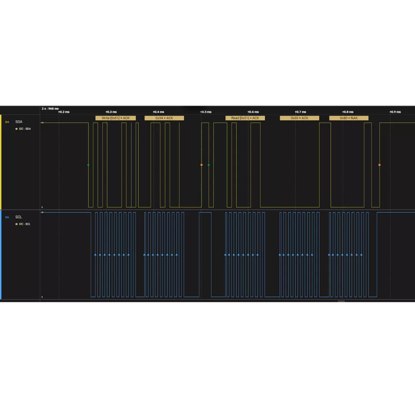
Task: Click the horizontal scrollbar thumb below the waveforms
Action: [341, 302]
